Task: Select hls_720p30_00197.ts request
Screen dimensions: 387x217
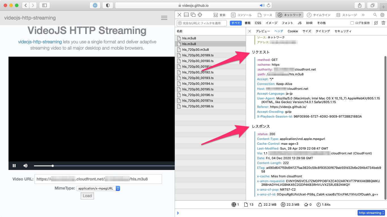Action: 210,101
